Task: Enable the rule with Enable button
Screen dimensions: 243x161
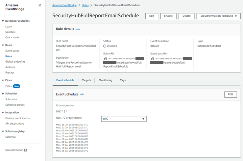Action: point(168,16)
